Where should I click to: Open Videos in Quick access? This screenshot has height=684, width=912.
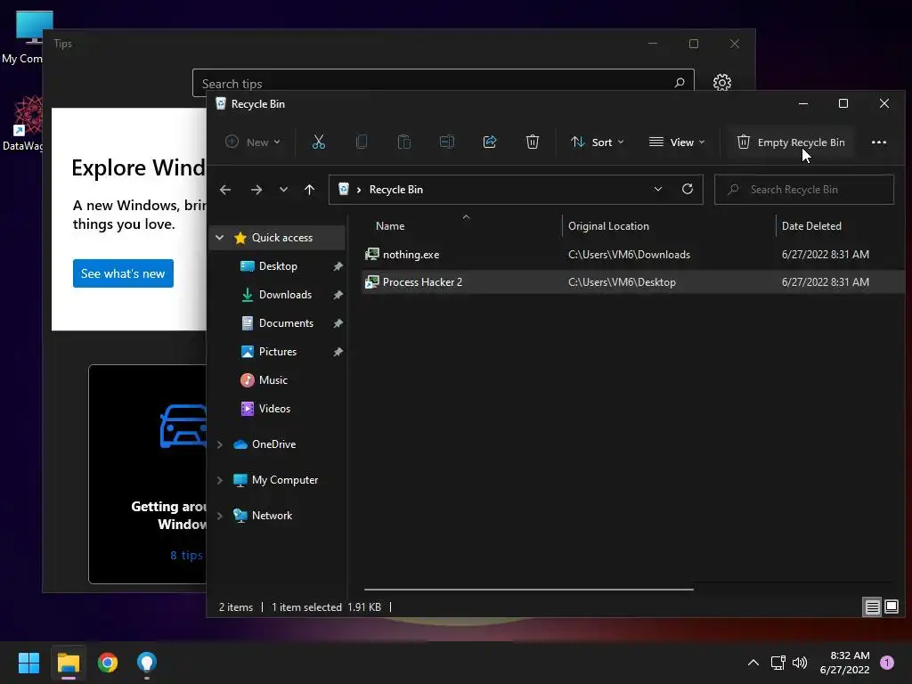pyautogui.click(x=274, y=409)
